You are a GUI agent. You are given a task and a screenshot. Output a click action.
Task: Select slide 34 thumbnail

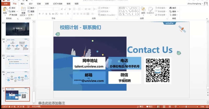pyautogui.click(x=18, y=45)
